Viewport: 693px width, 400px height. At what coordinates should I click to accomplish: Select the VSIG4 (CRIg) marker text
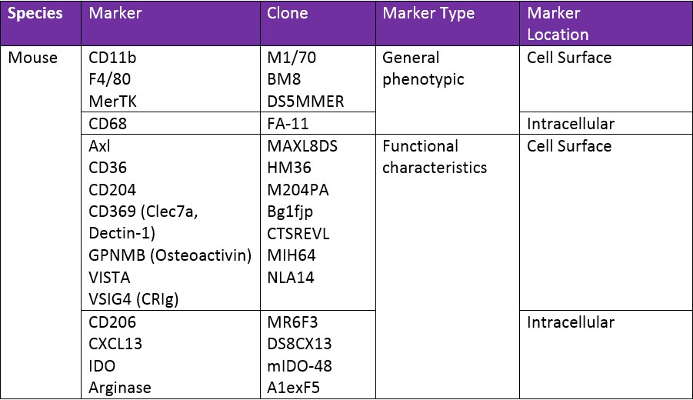coord(136,300)
